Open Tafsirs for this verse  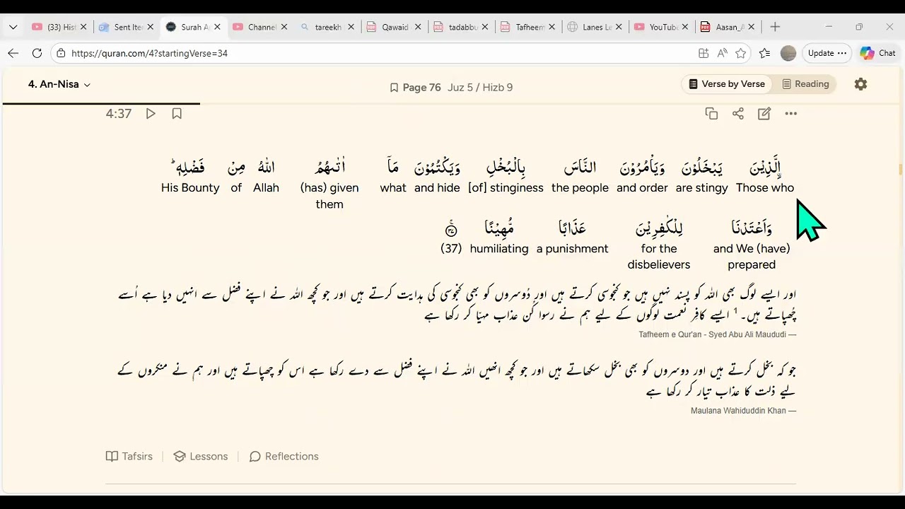coord(129,457)
